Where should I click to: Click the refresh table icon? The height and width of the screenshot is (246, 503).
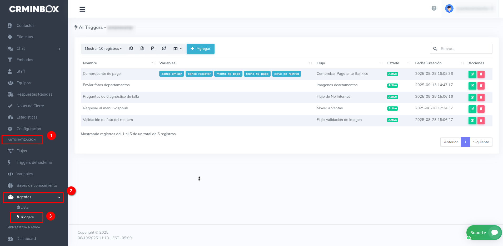(x=164, y=48)
